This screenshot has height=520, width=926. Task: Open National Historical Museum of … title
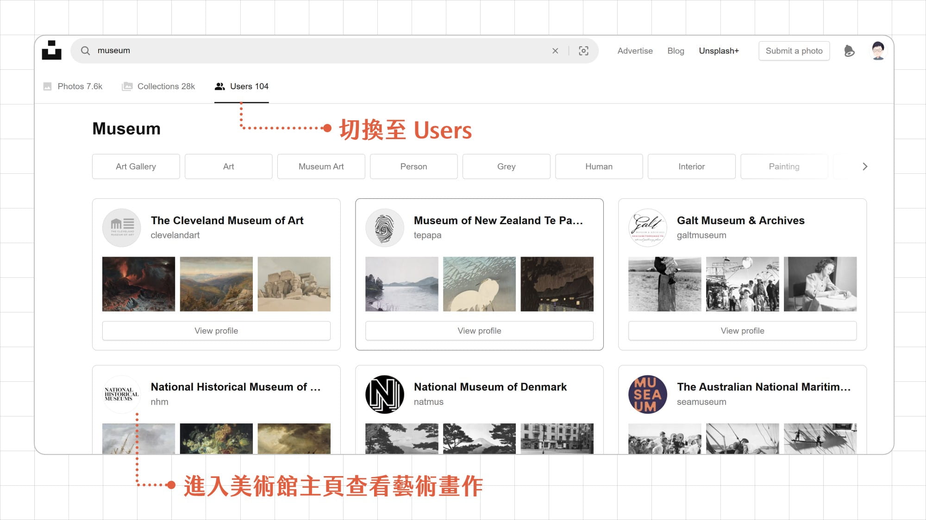(236, 387)
